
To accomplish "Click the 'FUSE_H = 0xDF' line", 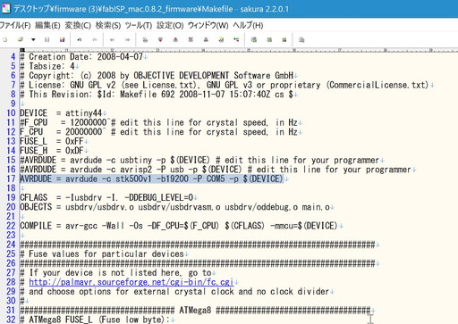I will [52, 151].
